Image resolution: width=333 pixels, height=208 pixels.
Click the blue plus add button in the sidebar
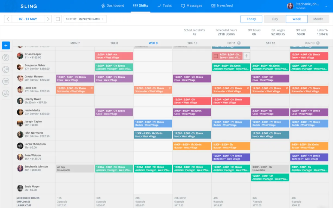(6, 45)
